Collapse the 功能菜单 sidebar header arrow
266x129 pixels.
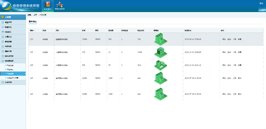(x=3, y=17)
